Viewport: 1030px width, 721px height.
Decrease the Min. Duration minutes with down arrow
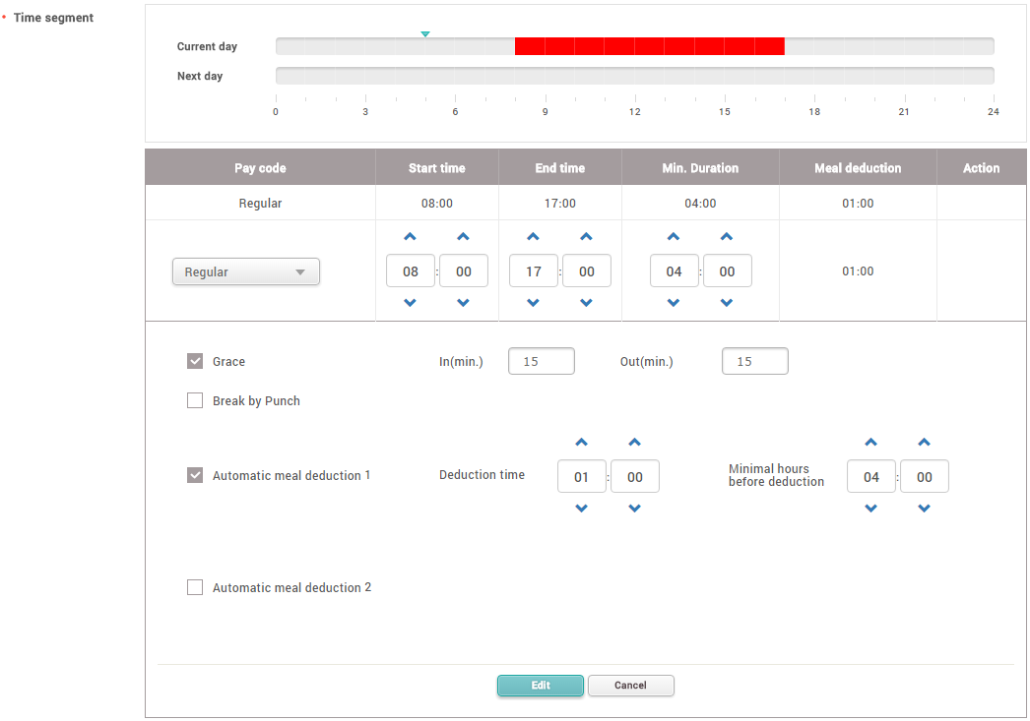click(728, 303)
